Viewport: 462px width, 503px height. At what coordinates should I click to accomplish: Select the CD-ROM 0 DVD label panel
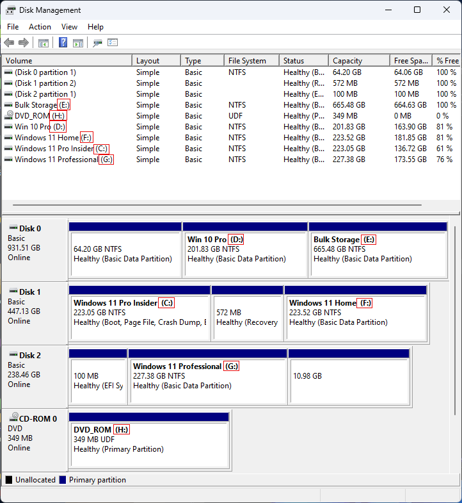tap(35, 440)
